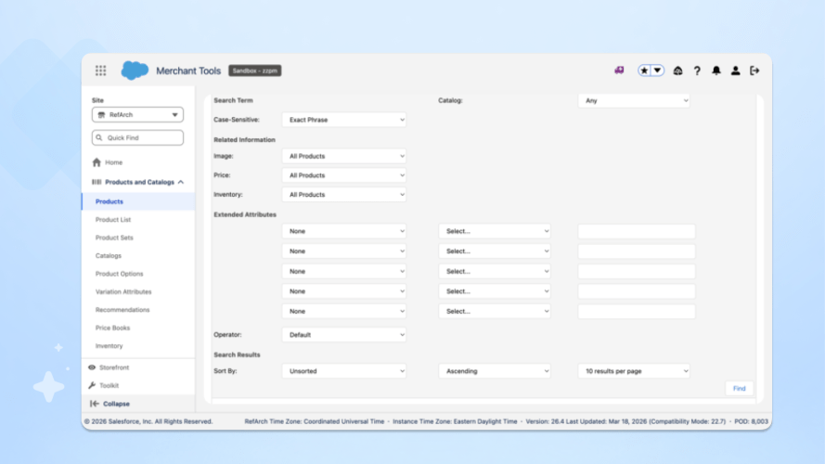
Task: Open Catalogs in sidebar
Action: coord(109,256)
